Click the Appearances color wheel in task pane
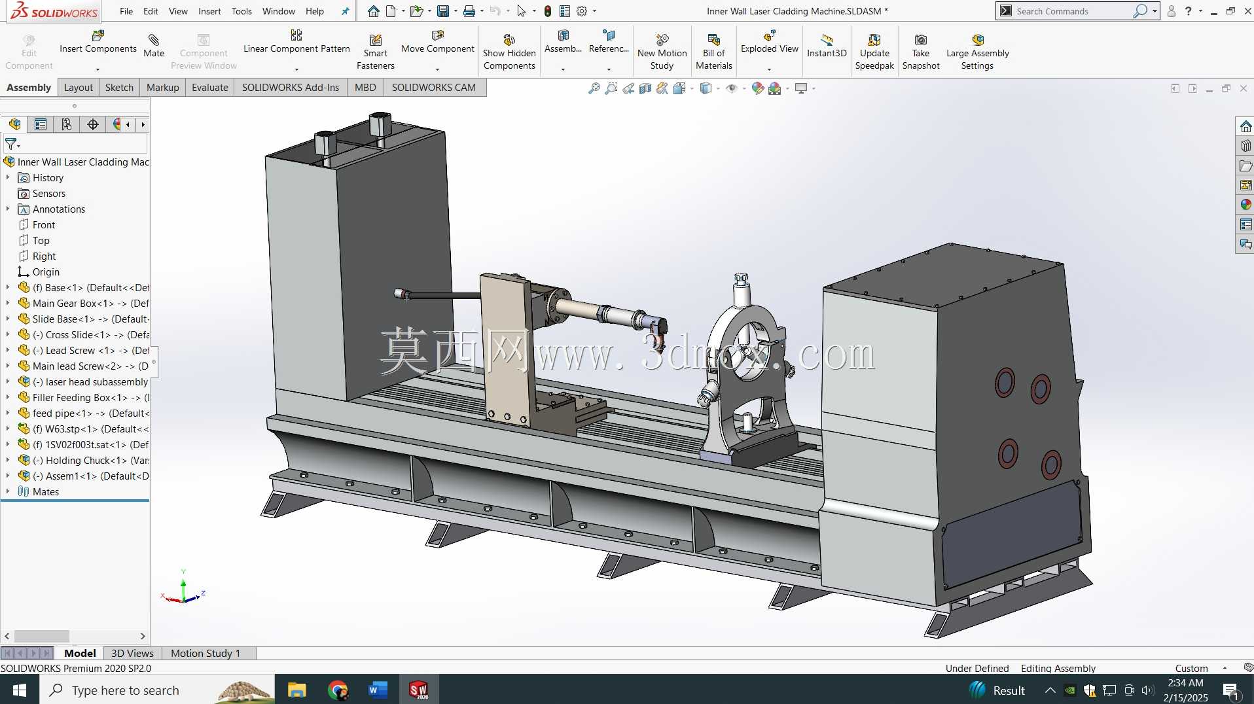The width and height of the screenshot is (1254, 704). click(x=1245, y=205)
